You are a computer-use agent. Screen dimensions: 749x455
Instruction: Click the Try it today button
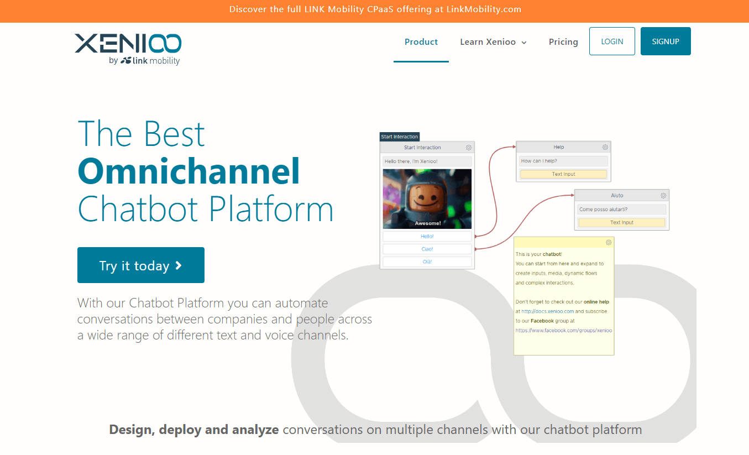[x=141, y=265]
